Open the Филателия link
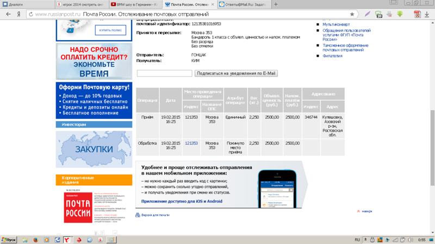The image size is (435, 244). 332,56
